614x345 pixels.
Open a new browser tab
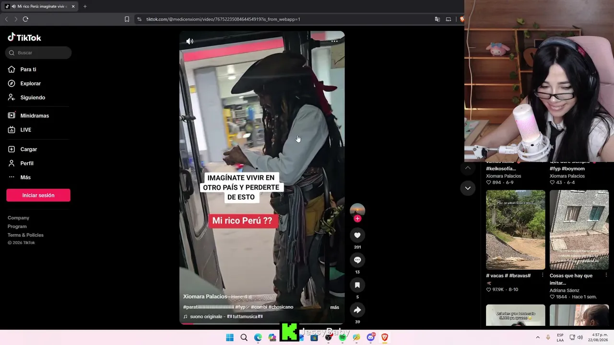click(85, 7)
